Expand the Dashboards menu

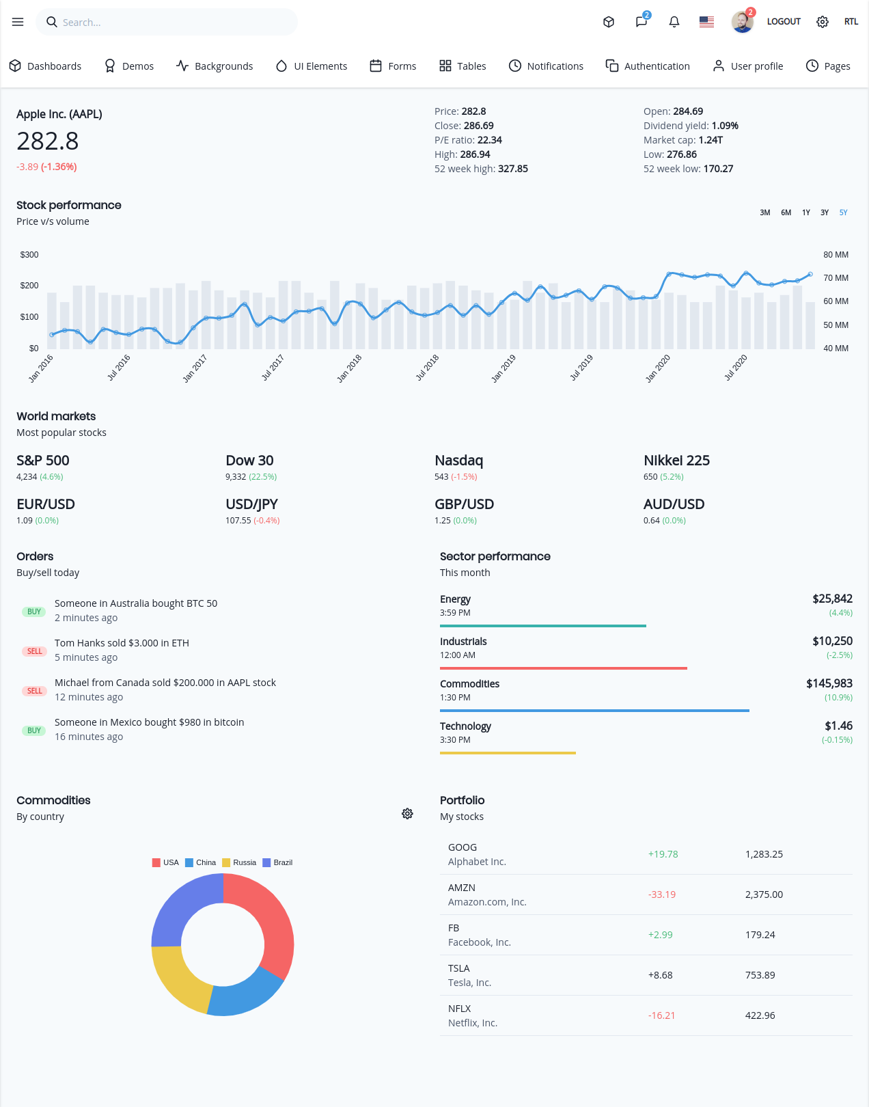pos(45,66)
